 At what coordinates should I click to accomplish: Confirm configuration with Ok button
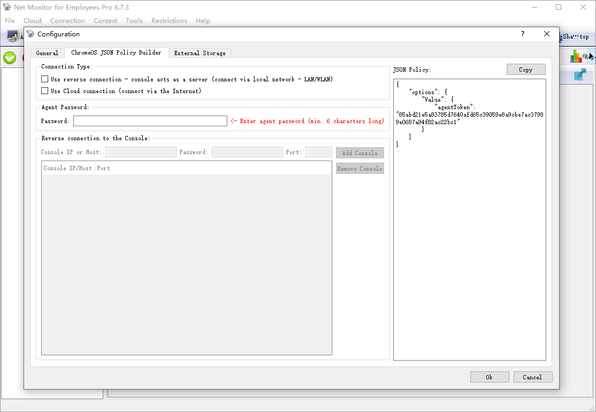click(x=489, y=377)
